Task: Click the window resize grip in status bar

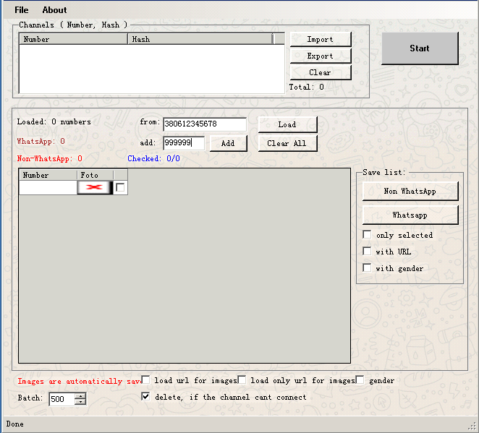Action: coord(472,425)
